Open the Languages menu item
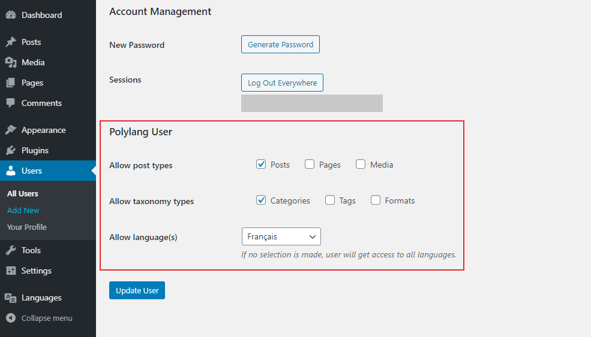Screen dimensions: 591x337 click(48, 298)
